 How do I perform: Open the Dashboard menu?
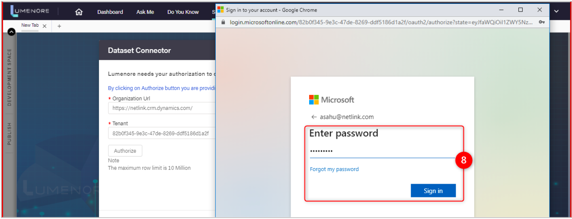[x=110, y=12]
